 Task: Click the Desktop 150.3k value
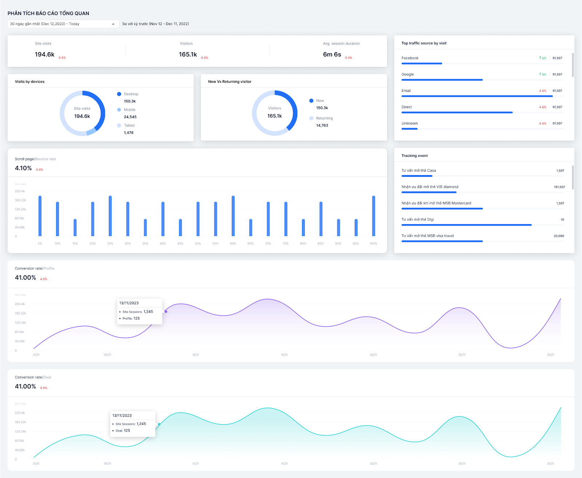click(130, 101)
